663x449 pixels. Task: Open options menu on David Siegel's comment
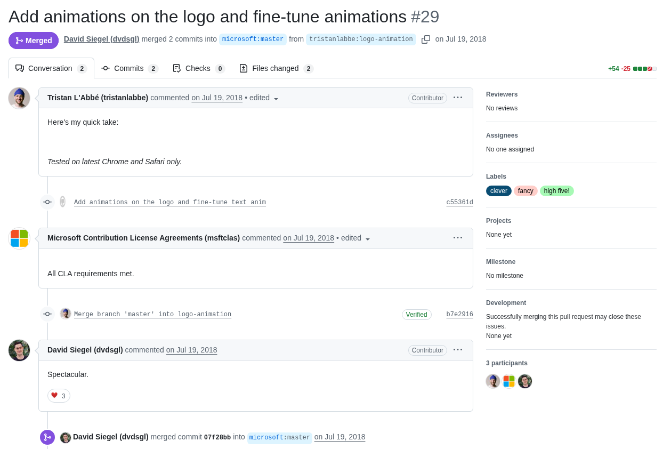(458, 350)
